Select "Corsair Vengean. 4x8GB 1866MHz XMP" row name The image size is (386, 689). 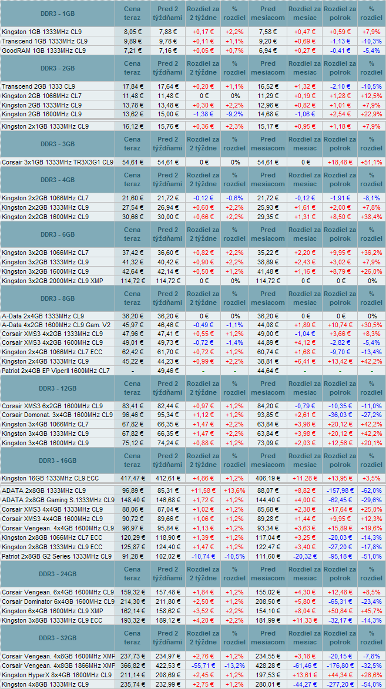click(x=58, y=666)
